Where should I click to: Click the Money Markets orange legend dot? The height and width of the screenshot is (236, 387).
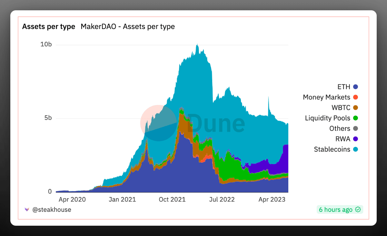click(355, 97)
